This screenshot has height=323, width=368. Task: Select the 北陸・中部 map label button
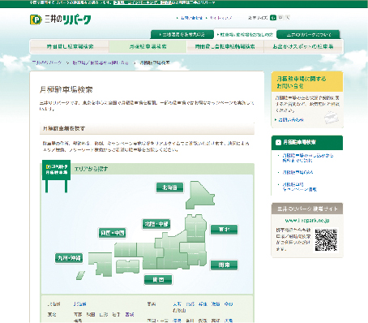156,224
